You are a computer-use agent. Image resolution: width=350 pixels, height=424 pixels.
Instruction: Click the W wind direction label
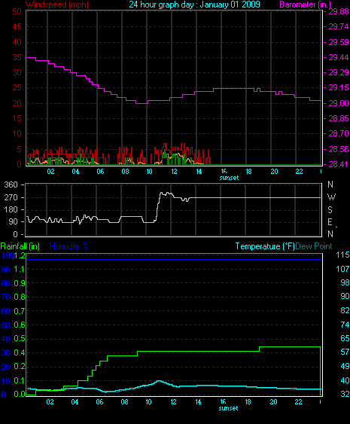point(331,197)
